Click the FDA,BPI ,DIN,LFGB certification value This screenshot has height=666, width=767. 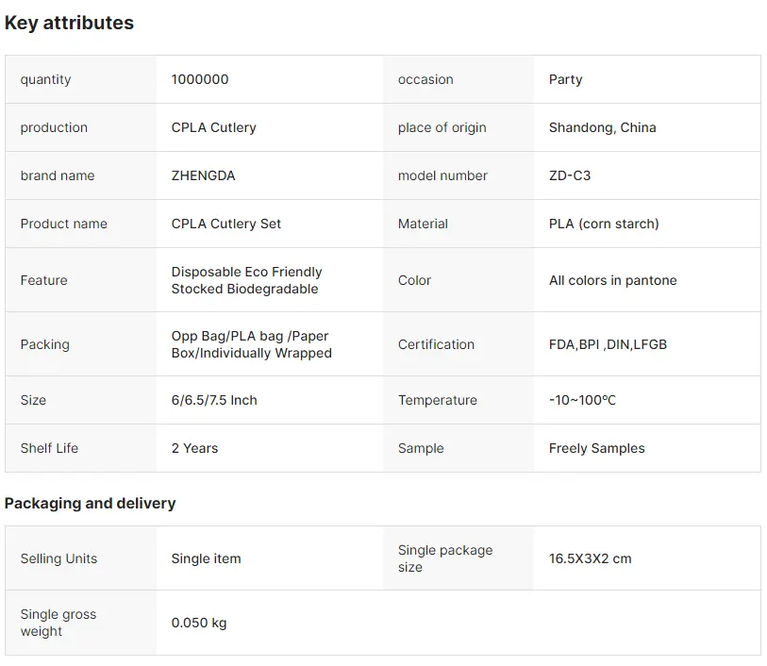(x=608, y=344)
